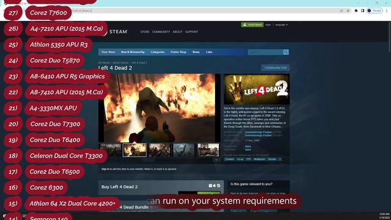Open the New & Noteworthy menu
Screen dimensions: 391x220
[x=133, y=52]
